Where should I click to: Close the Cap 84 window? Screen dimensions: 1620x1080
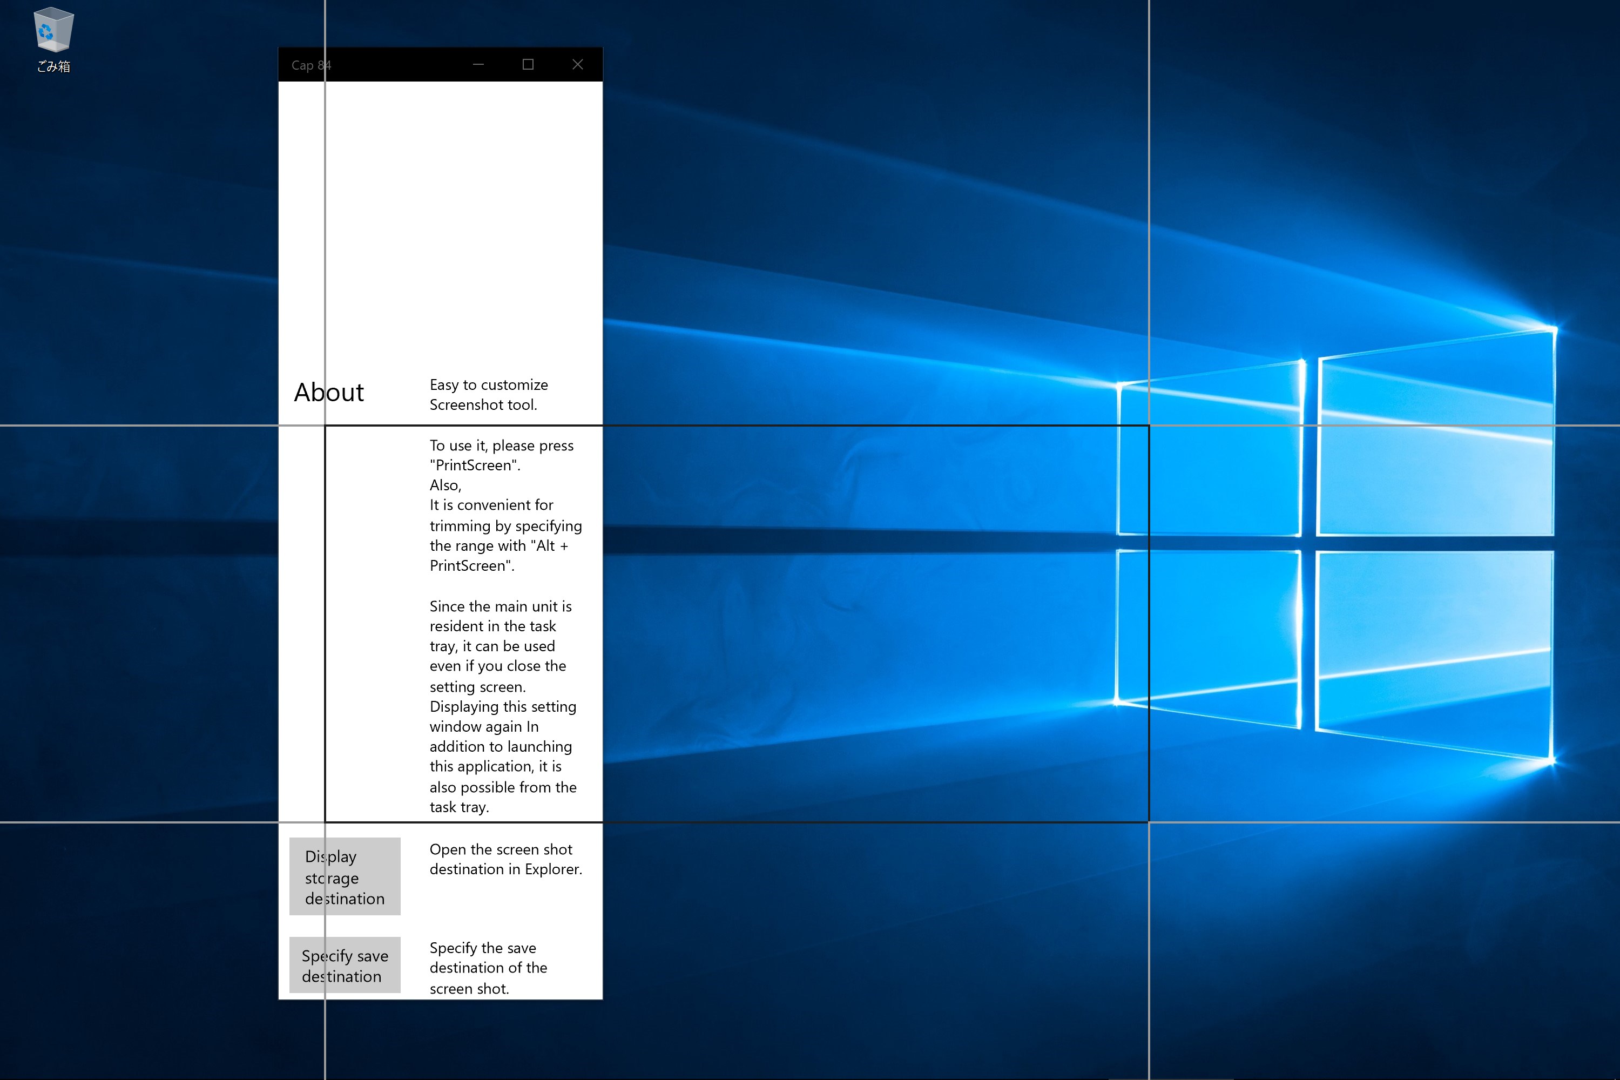(x=578, y=64)
